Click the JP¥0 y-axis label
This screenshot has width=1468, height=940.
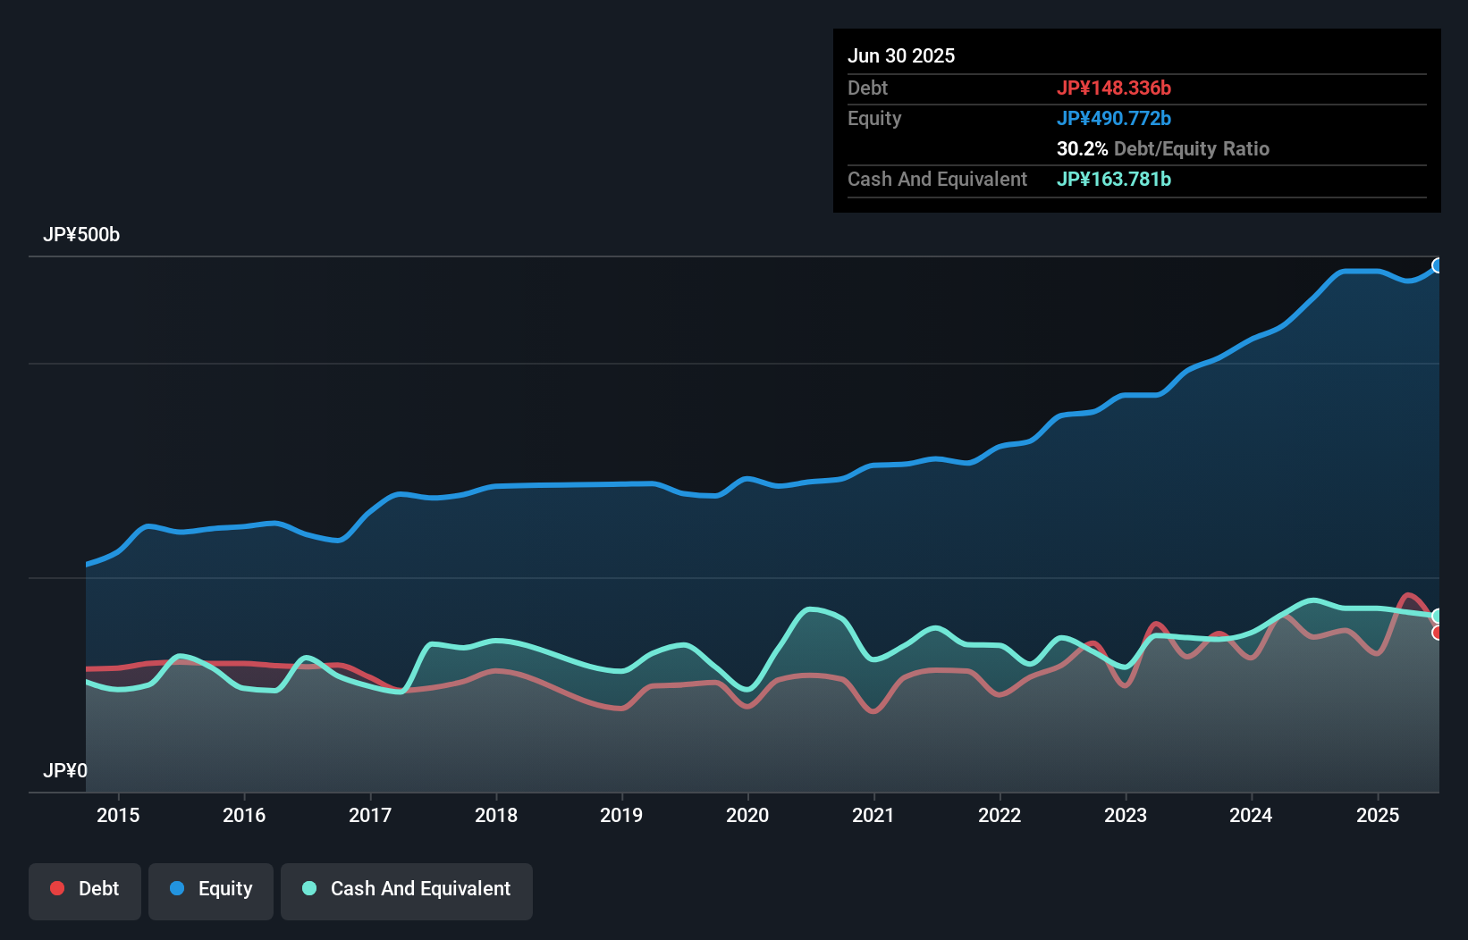tap(65, 770)
